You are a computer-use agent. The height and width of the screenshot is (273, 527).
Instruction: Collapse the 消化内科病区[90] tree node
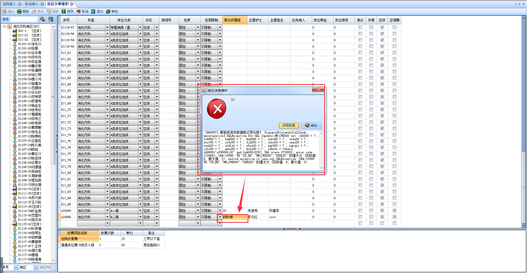(4, 27)
